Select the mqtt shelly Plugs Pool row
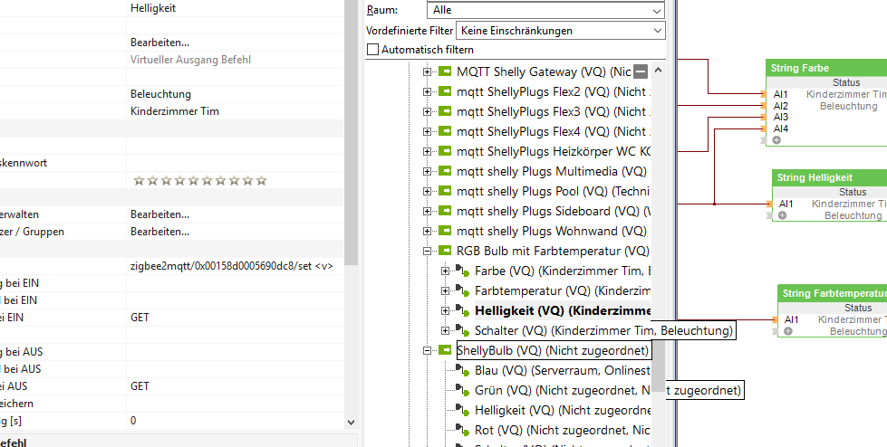The width and height of the screenshot is (887, 447). tap(554, 191)
